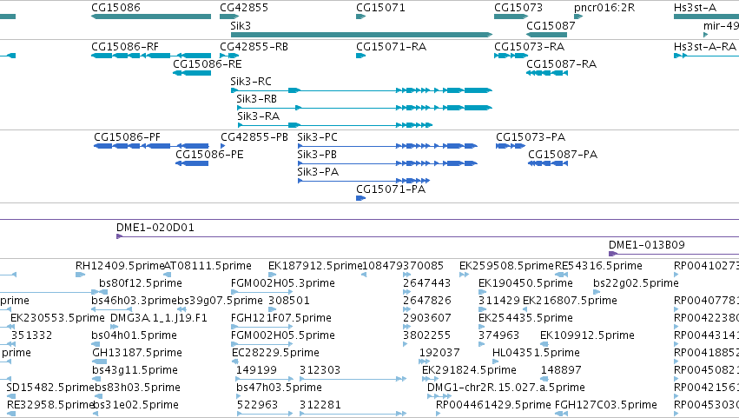Click the CG15087 gene bar
This screenshot has width=739, height=418.
[546, 35]
